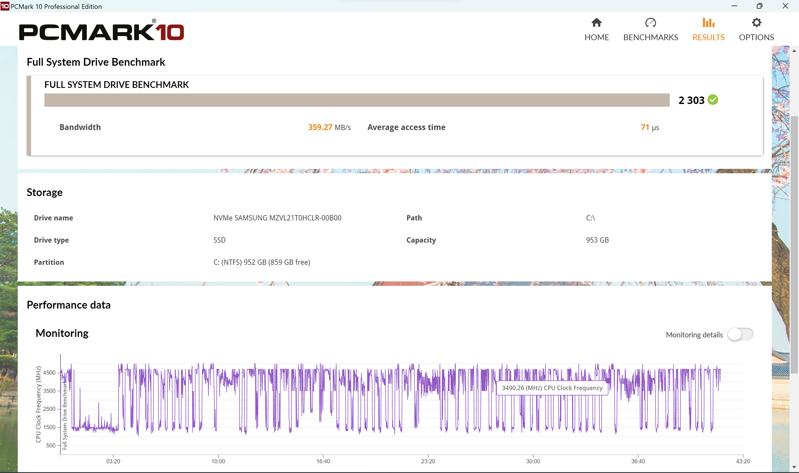
Task: Open Options via the gear icon
Action: coord(756,23)
